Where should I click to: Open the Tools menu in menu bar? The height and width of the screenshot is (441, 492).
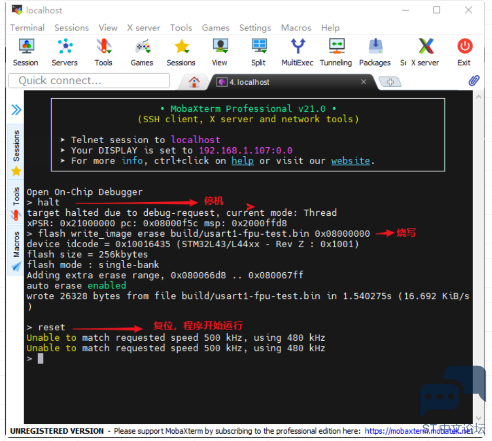pyautogui.click(x=181, y=28)
